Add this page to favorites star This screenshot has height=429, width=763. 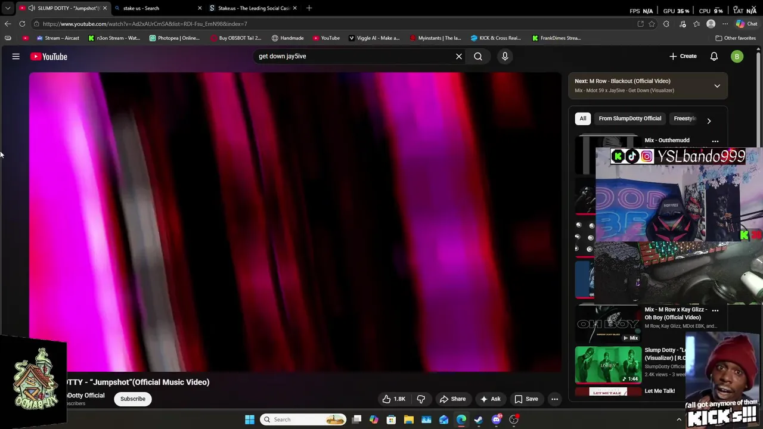pos(652,24)
